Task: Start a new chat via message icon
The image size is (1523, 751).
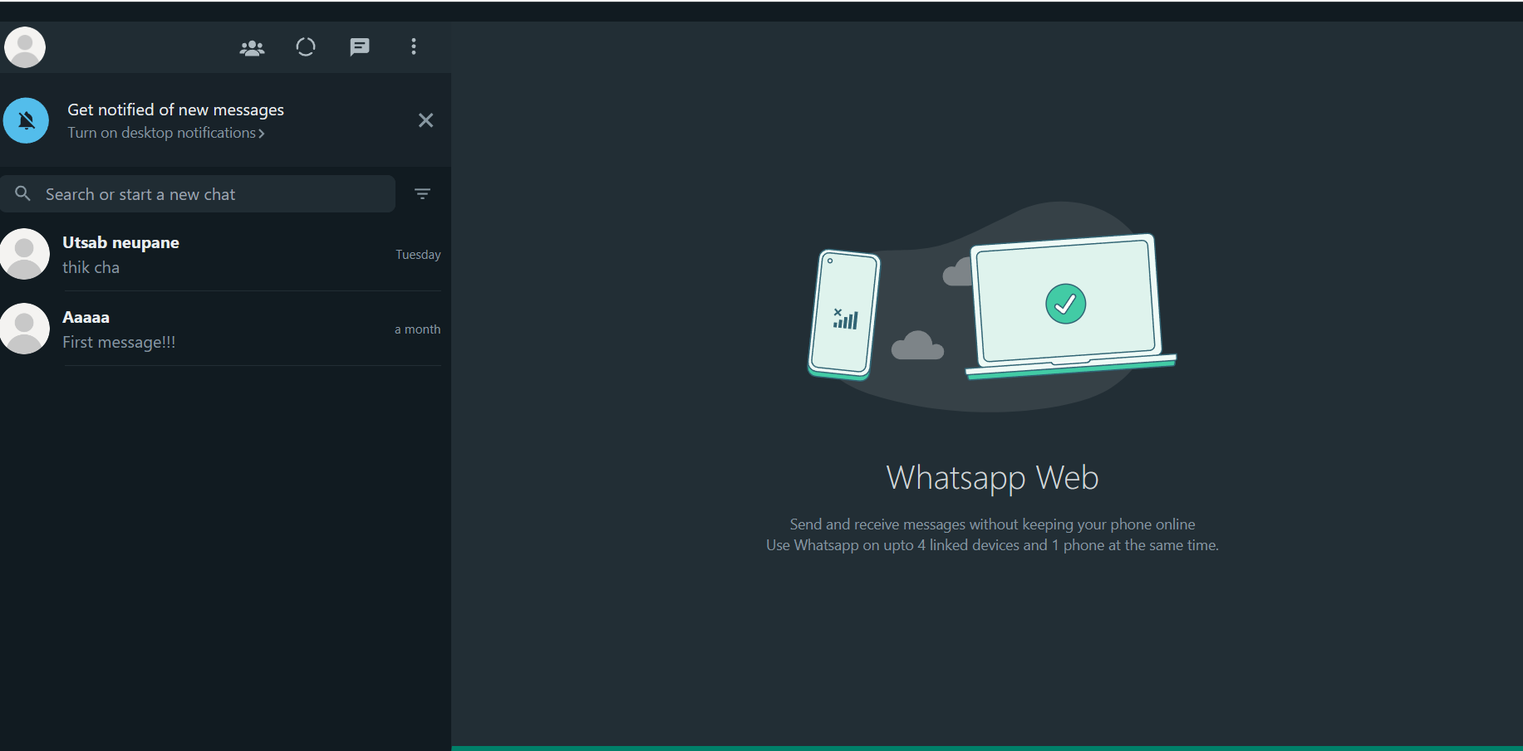Action: click(x=359, y=47)
